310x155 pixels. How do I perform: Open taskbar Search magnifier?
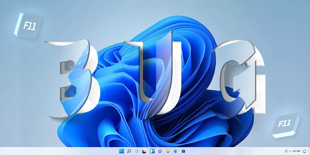pyautogui.click(x=129, y=151)
